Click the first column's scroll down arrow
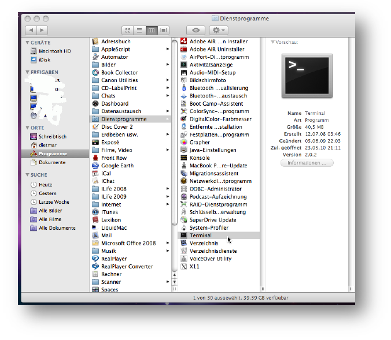This screenshot has height=340, width=391. 175,282
